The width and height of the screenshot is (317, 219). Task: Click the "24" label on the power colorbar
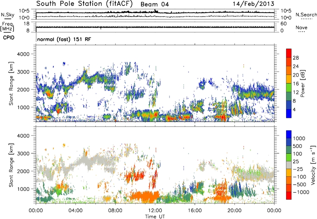296,66
